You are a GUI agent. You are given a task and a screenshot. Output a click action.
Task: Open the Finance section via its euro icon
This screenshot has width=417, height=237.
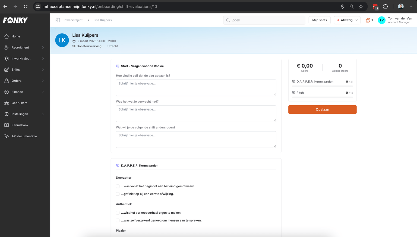pos(7,92)
